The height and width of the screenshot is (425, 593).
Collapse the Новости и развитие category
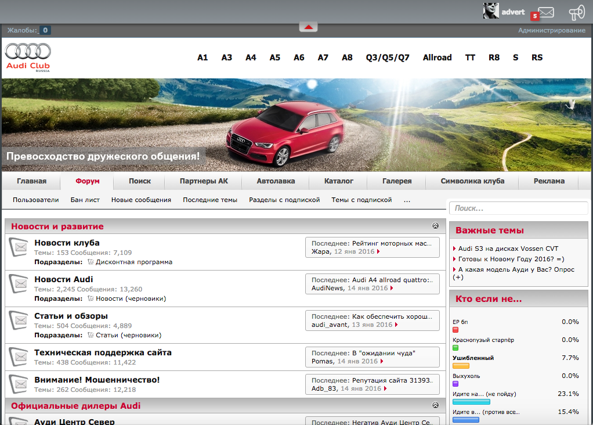[x=435, y=226]
